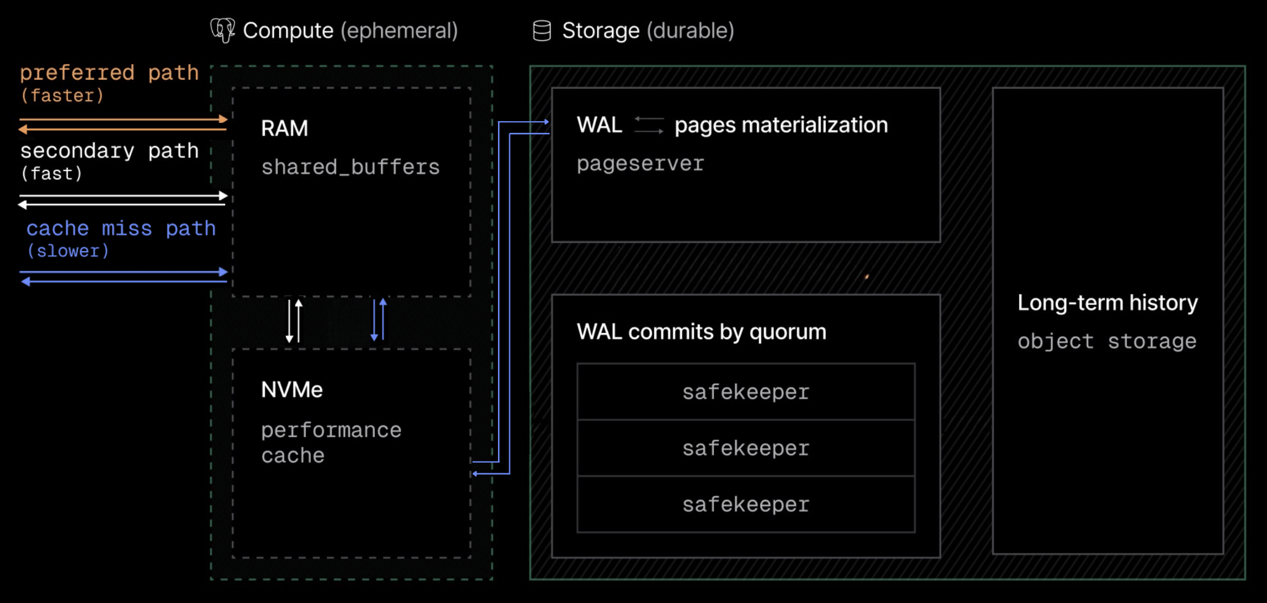Click the WAL pages materialization swap arrows icon
This screenshot has width=1267, height=603.
point(649,125)
